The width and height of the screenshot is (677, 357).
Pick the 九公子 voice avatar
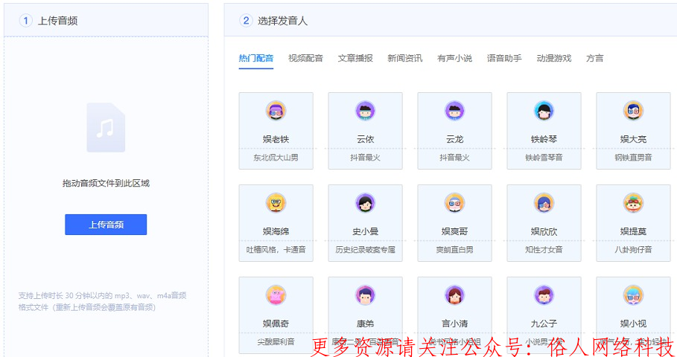click(544, 295)
